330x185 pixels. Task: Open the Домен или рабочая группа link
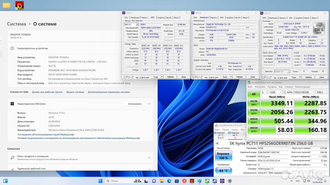47,92
